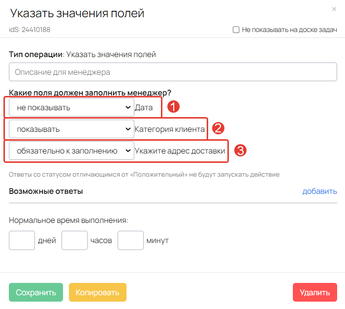Click the 'Указать значения полей' dialog title
The image size is (345, 309).
77,13
